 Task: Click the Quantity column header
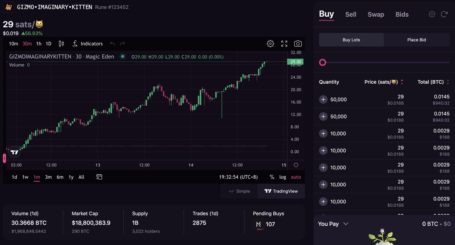[329, 82]
